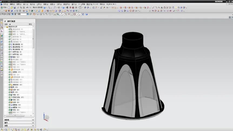Toggle the End Point snap icon

61,14
